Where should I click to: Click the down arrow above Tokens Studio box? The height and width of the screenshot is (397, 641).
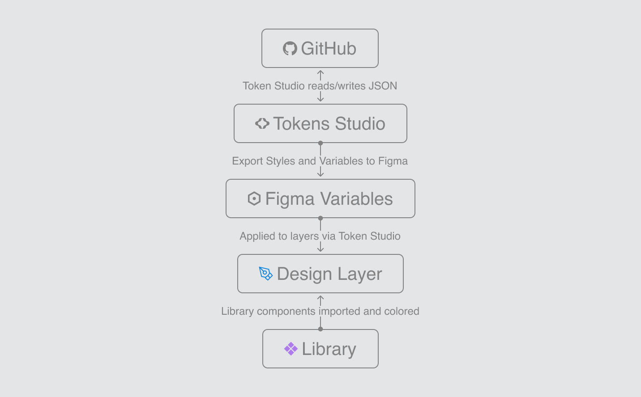coord(320,97)
